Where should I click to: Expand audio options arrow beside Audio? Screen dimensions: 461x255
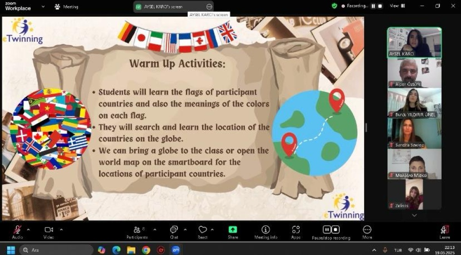(x=28, y=229)
